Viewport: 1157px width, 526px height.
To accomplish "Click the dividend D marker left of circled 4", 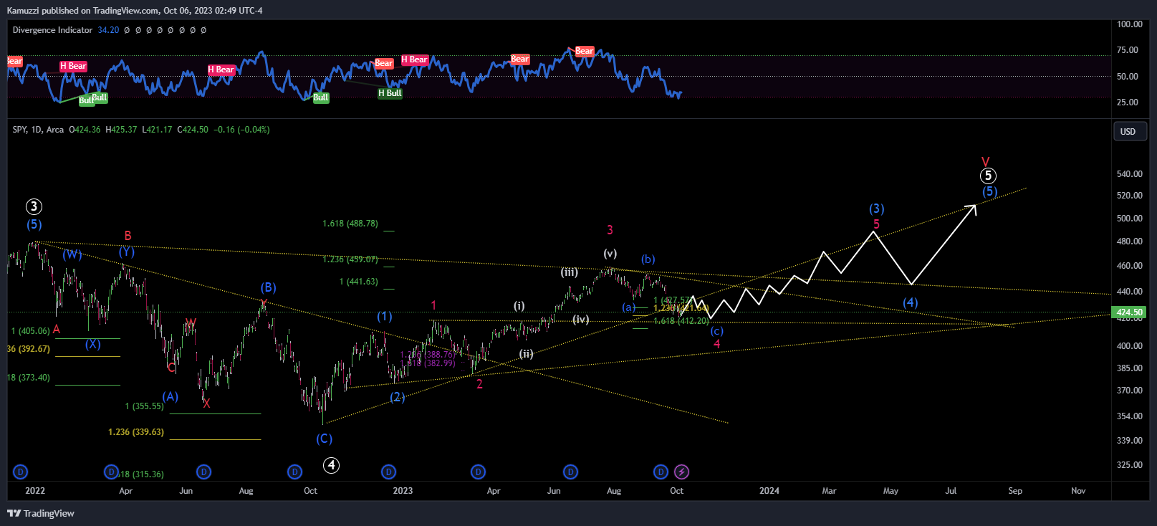I will pyautogui.click(x=294, y=472).
